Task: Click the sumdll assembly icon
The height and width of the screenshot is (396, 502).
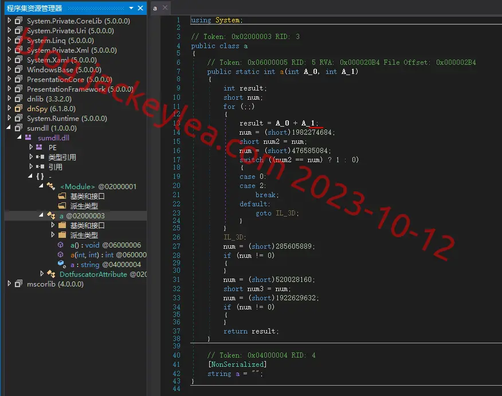Action: pyautogui.click(x=18, y=128)
